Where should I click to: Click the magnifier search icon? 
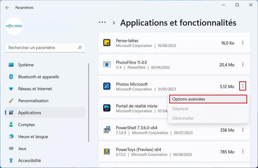click(80, 48)
